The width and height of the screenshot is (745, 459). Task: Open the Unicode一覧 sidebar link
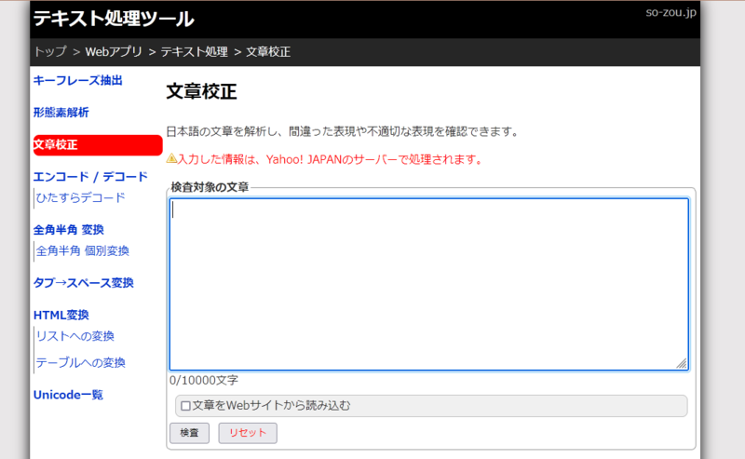68,395
